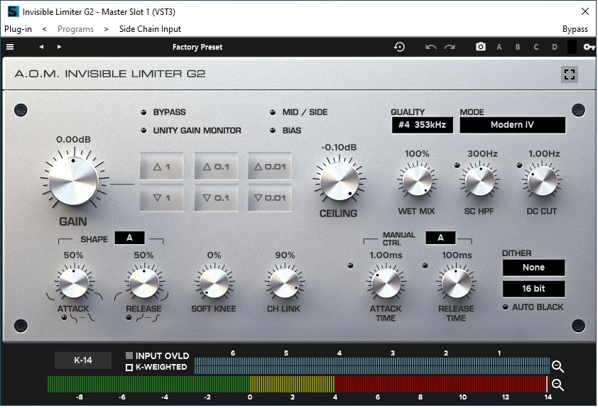This screenshot has width=598, height=408.
Task: Click the SC HPF knob
Action: pyautogui.click(x=480, y=180)
